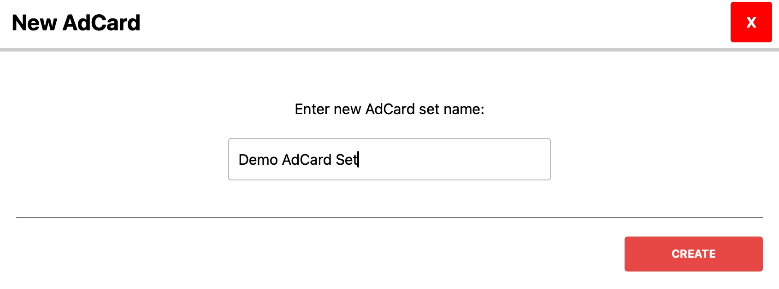779x289 pixels.
Task: Focus the AdCard set name field
Action: [x=389, y=159]
